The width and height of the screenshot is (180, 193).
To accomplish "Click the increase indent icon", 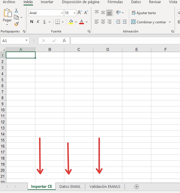I will click(x=124, y=22).
